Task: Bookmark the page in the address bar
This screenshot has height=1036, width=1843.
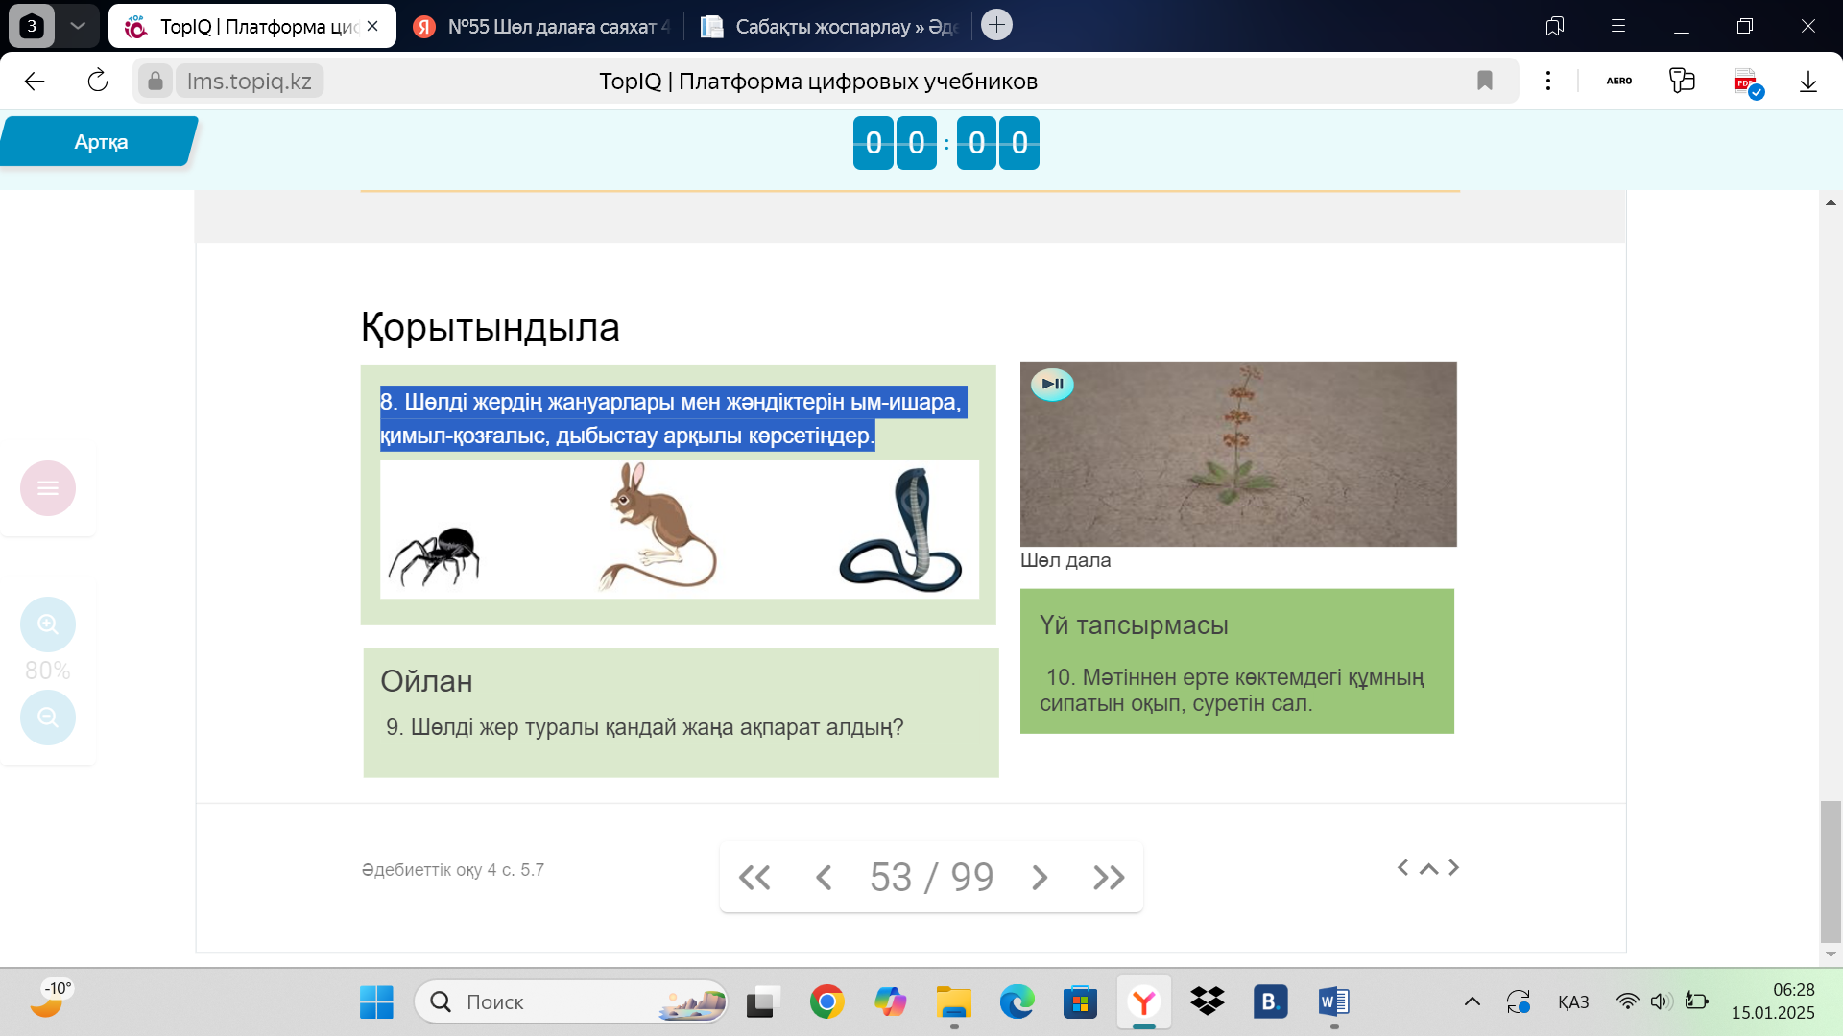Action: click(x=1485, y=81)
